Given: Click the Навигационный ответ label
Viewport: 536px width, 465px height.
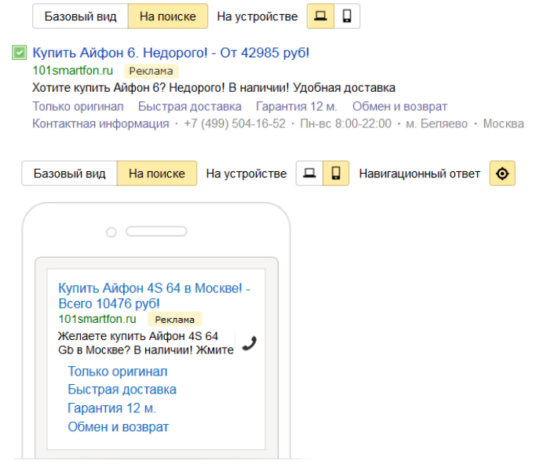Looking at the screenshot, I should point(419,174).
